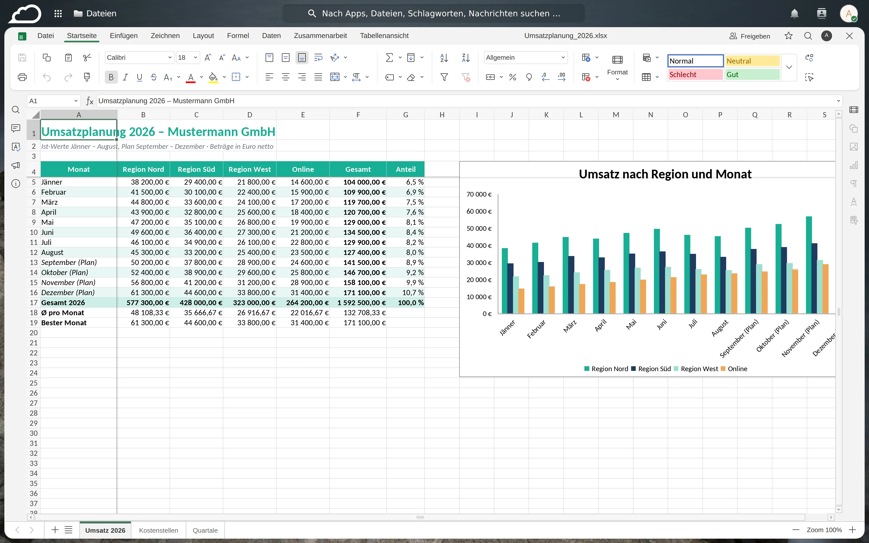Viewport: 869px width, 543px height.
Task: Click the Freigeben share button
Action: (x=750, y=36)
